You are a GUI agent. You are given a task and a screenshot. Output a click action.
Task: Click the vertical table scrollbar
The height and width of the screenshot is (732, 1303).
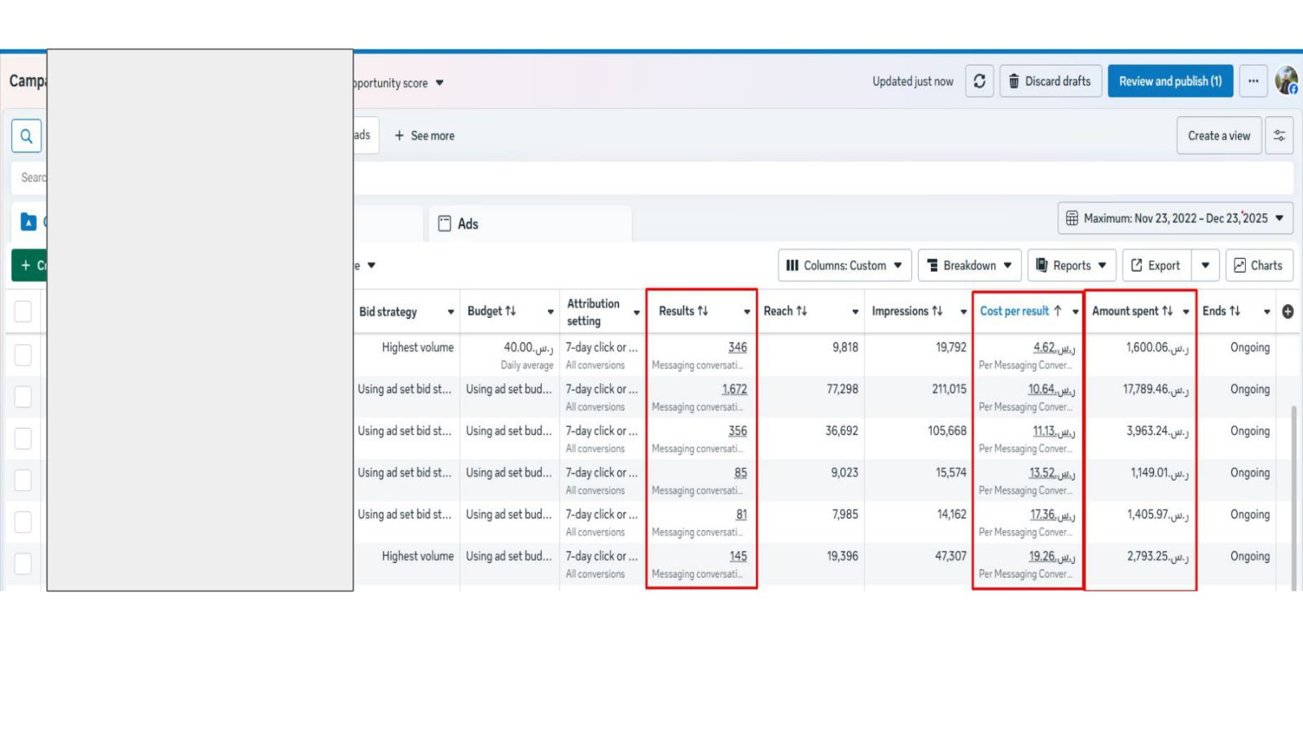(1294, 496)
